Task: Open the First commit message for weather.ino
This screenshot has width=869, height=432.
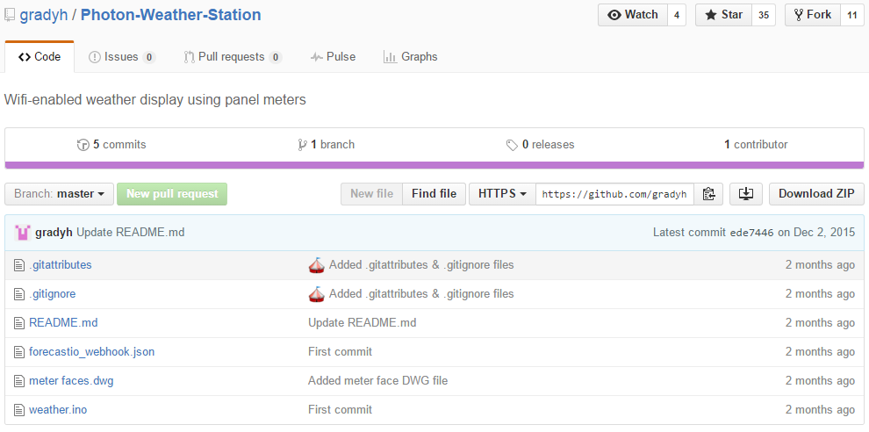Action: (x=341, y=410)
